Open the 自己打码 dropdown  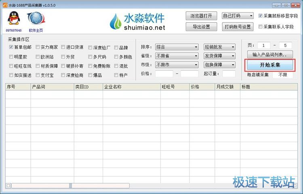[238, 16]
